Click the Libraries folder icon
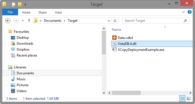Screen dimensions: 195x104 pos(10,67)
